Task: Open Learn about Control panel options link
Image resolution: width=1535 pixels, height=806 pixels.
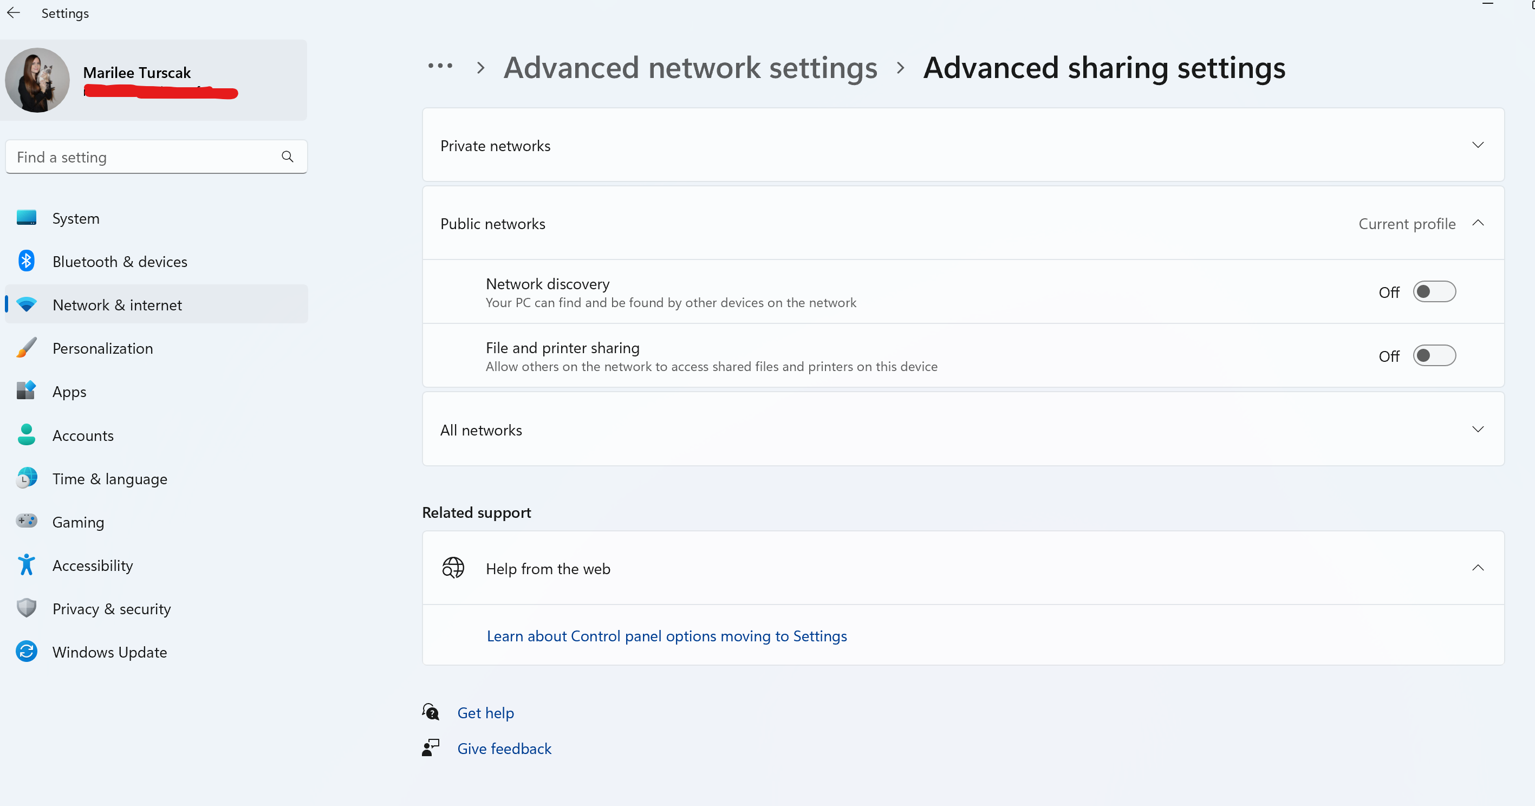Action: tap(667, 635)
